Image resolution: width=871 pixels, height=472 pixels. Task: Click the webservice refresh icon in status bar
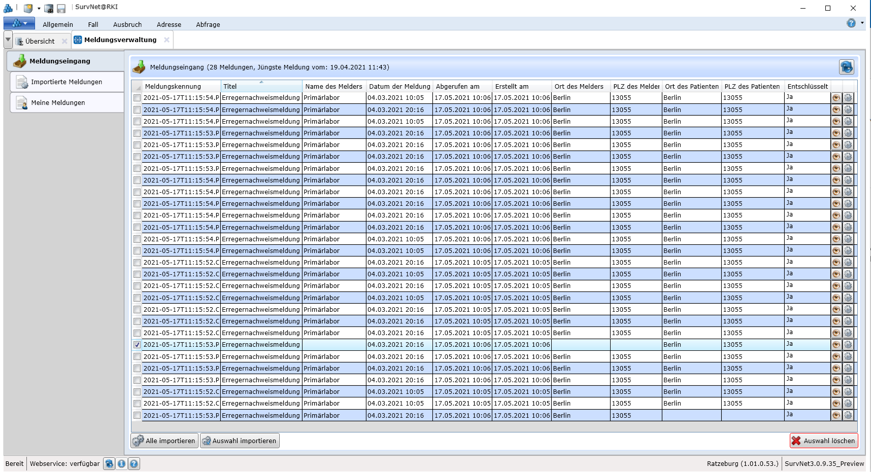pyautogui.click(x=109, y=463)
